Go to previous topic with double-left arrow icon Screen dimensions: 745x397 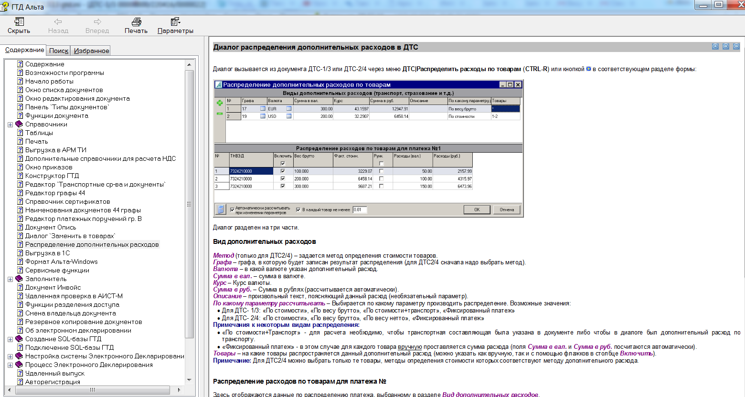coord(725,46)
